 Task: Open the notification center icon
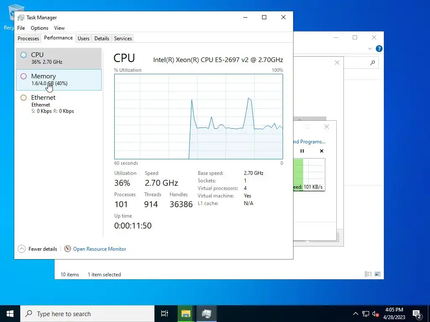[417, 314]
